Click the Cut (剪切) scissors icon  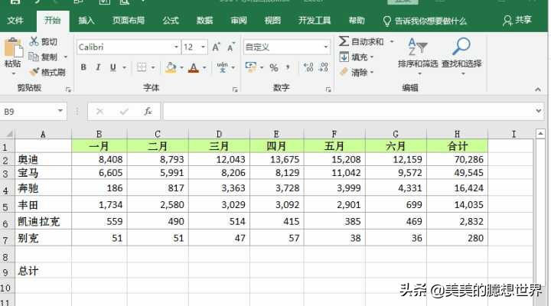(34, 42)
